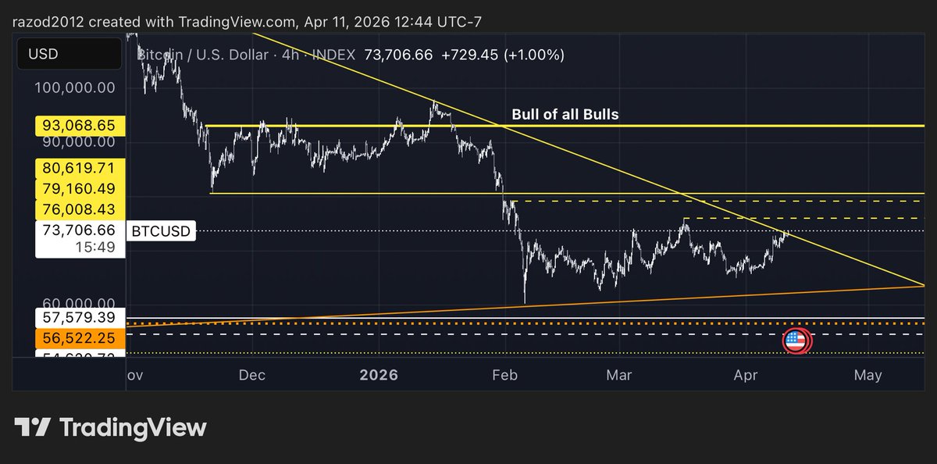Click the 76,008.43 price label
Screen dimensions: 937x464
[x=80, y=210]
